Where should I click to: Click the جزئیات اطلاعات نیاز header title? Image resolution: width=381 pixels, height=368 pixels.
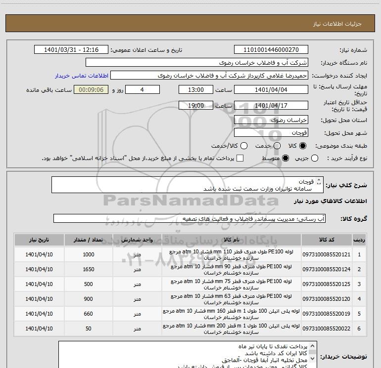(337, 24)
